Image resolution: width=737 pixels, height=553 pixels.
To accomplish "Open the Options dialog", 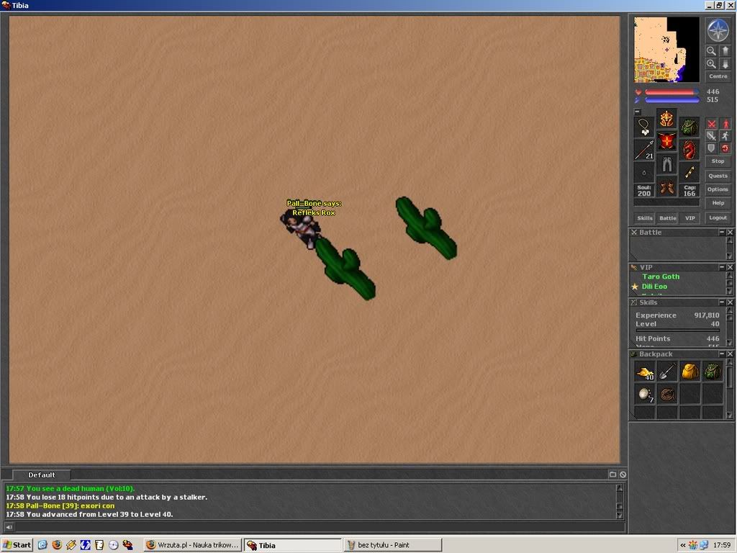I will [x=718, y=189].
